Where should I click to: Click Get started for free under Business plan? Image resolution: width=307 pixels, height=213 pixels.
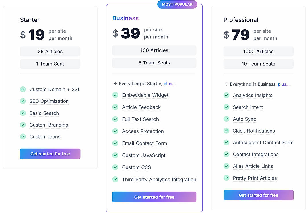[154, 197]
